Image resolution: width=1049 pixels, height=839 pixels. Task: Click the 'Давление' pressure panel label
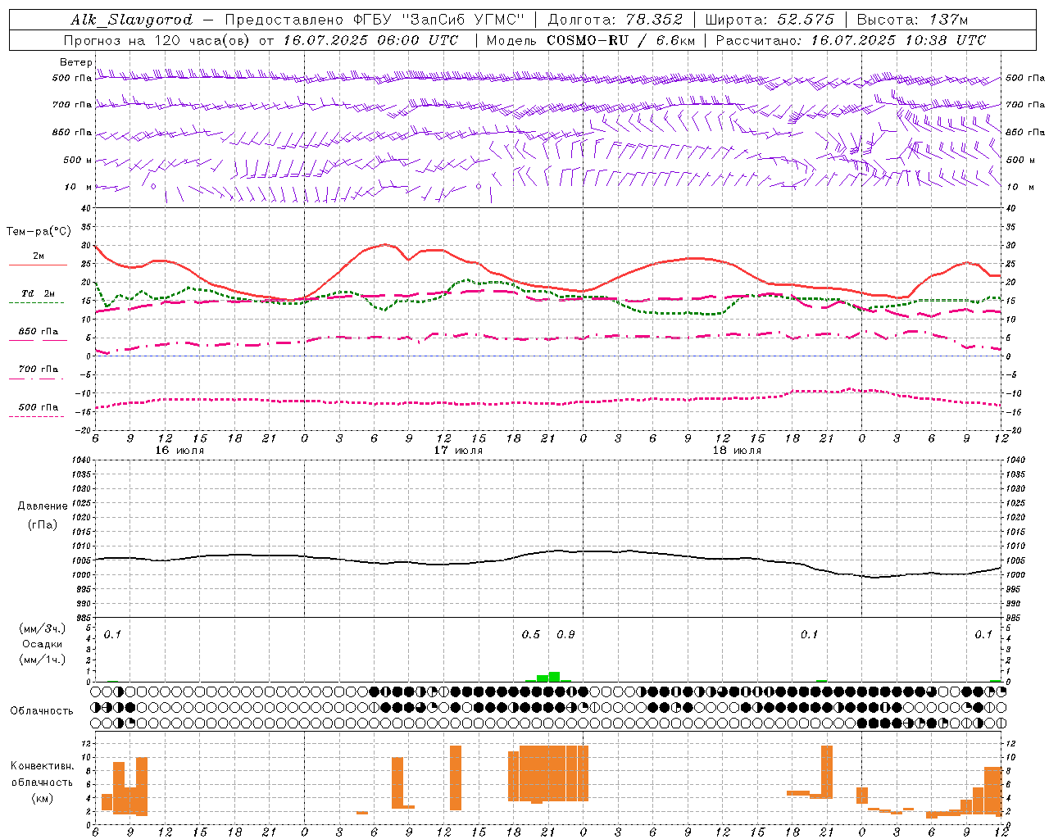[x=43, y=506]
